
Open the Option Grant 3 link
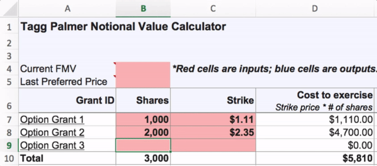[x=52, y=145]
